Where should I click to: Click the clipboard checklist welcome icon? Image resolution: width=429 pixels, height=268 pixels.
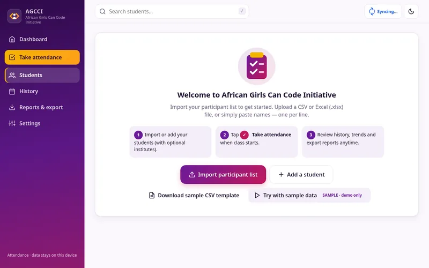(x=257, y=66)
